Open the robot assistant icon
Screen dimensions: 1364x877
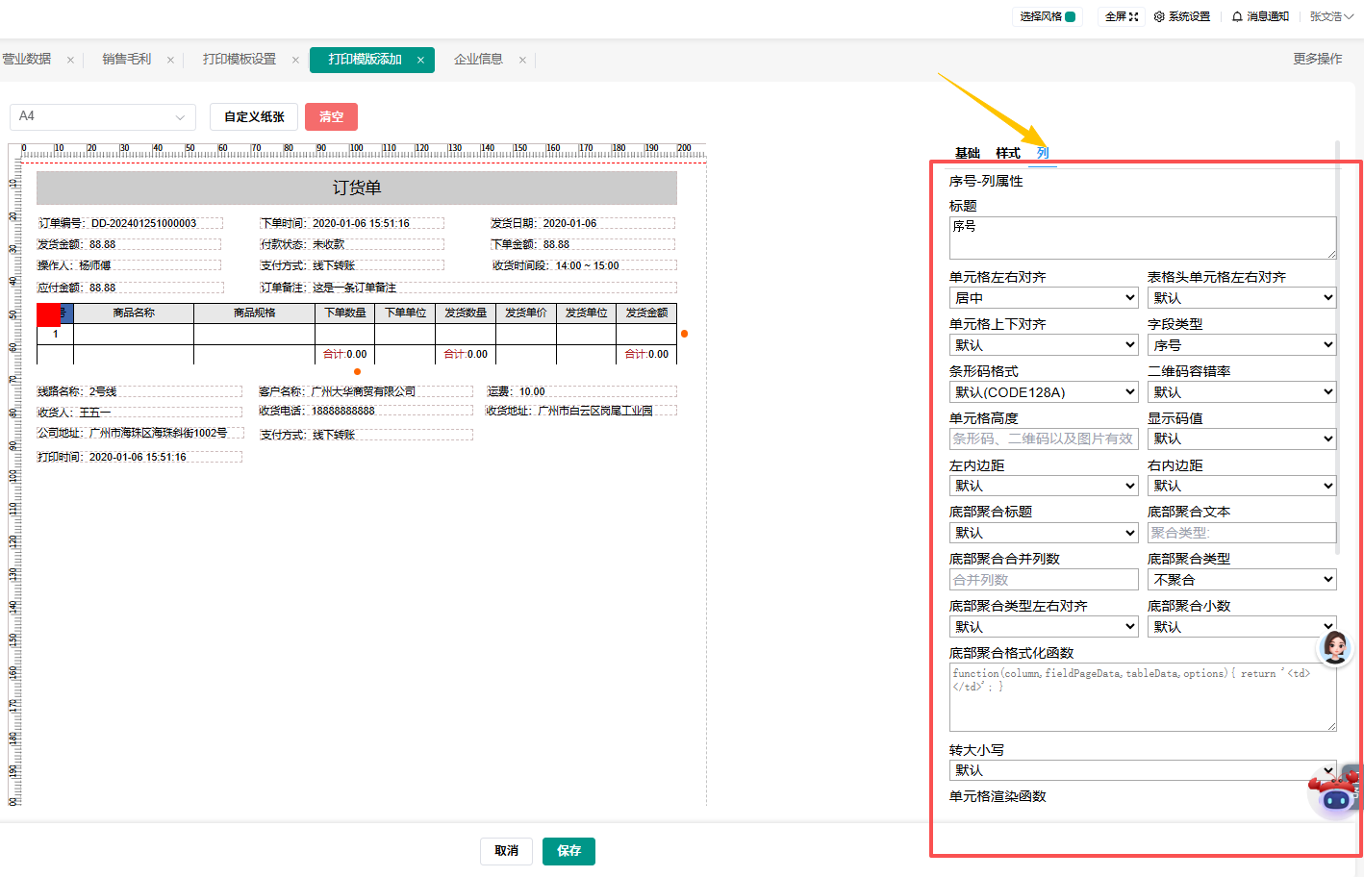1335,792
